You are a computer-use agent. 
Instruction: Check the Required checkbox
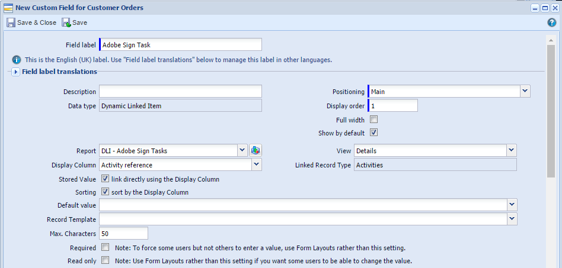(x=105, y=247)
